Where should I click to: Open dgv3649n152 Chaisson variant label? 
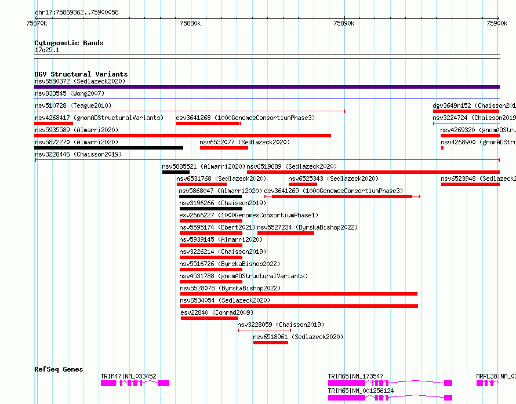474,105
